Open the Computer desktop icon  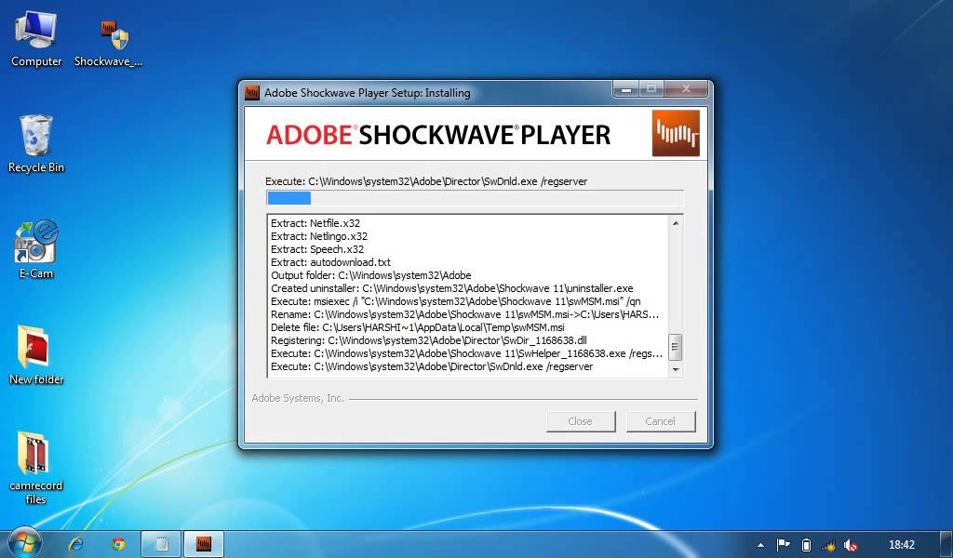(36, 40)
